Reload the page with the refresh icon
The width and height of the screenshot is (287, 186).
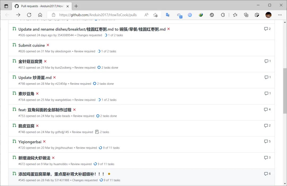29,15
